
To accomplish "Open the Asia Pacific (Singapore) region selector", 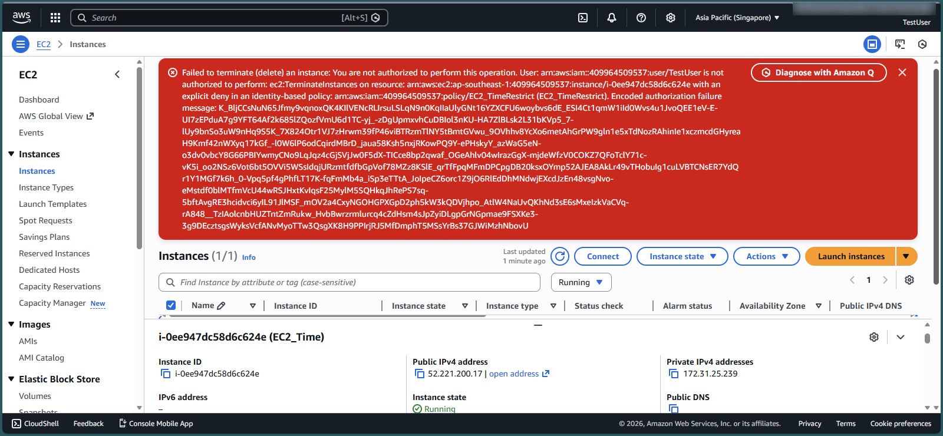I will click(737, 18).
